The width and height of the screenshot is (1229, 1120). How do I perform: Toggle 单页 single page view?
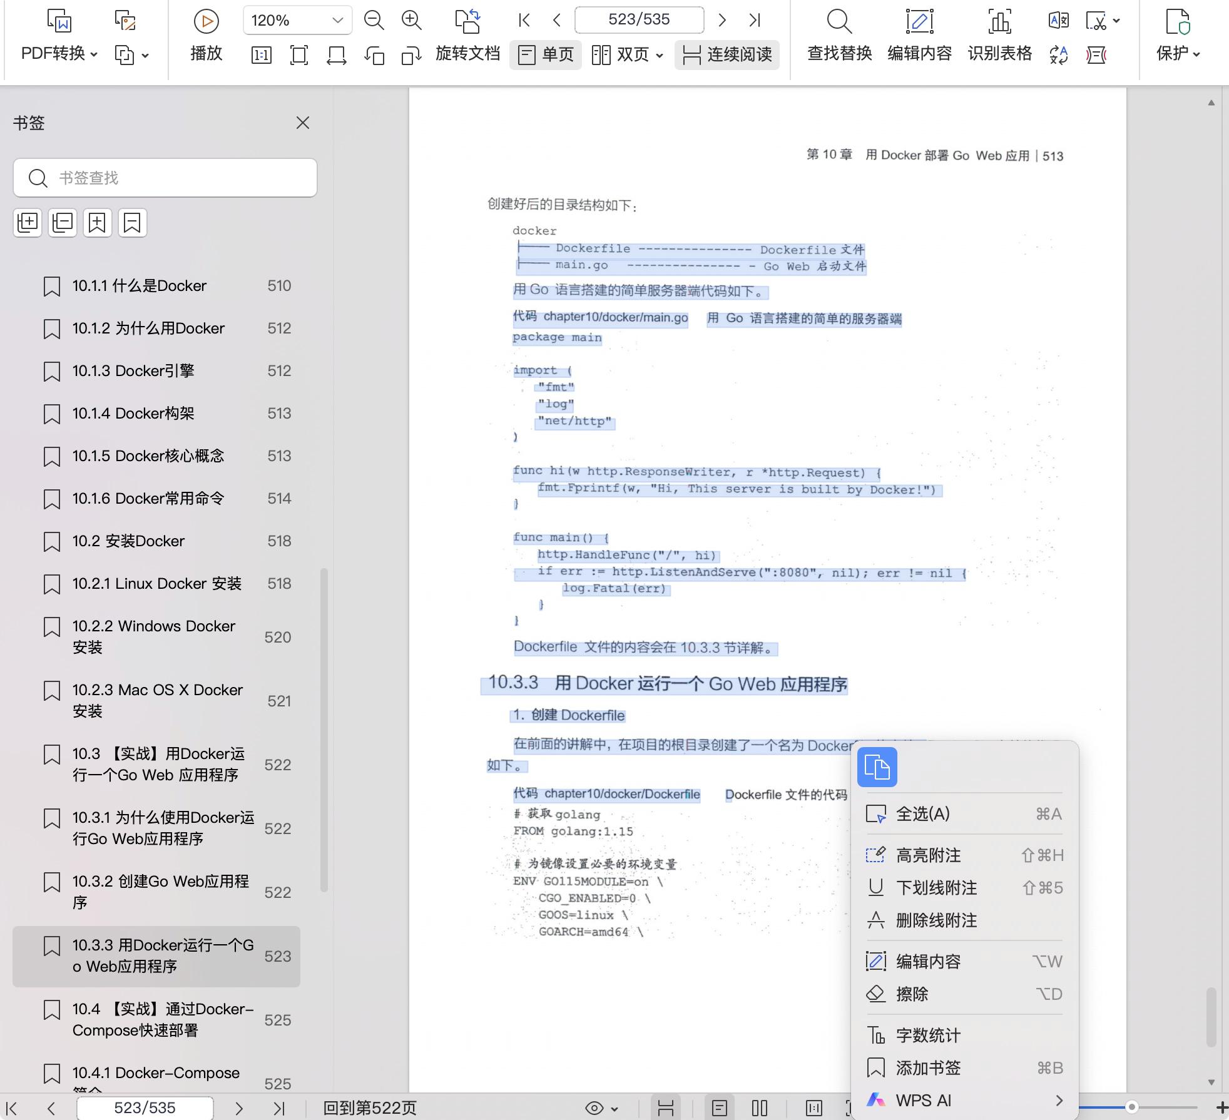click(x=546, y=54)
